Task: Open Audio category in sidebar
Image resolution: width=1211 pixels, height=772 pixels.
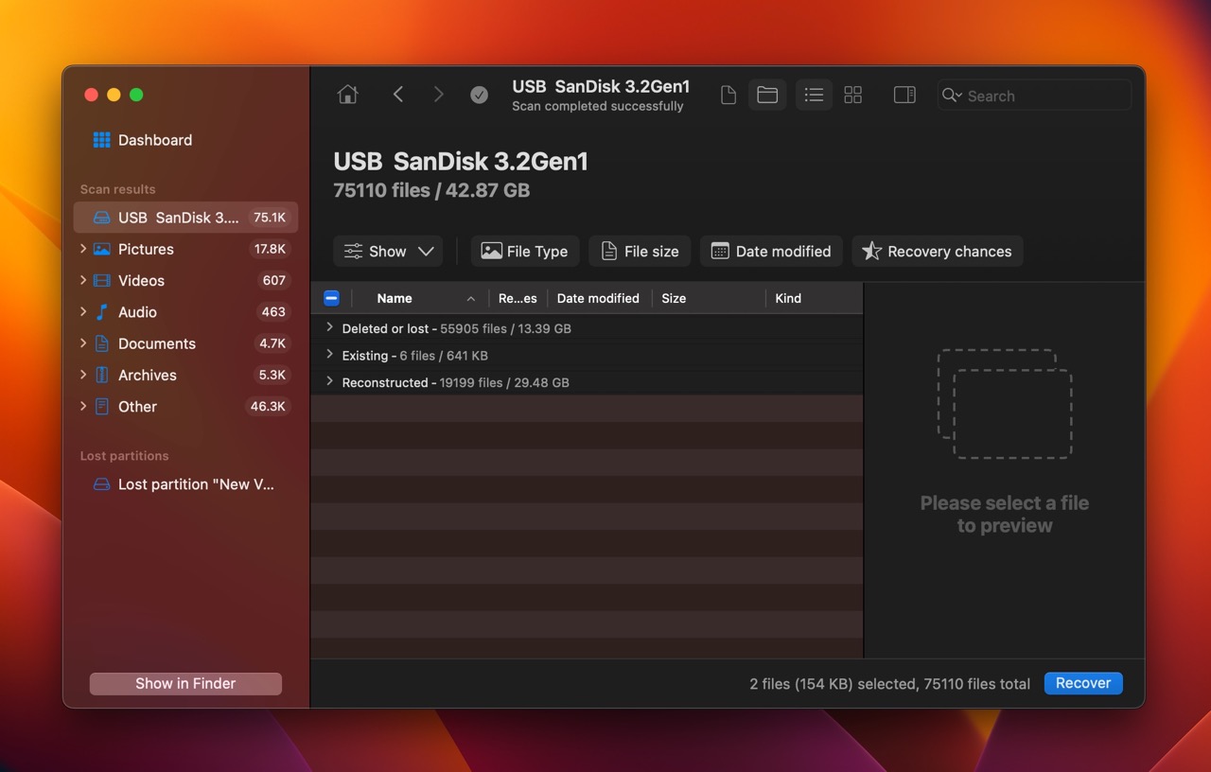Action: [137, 312]
